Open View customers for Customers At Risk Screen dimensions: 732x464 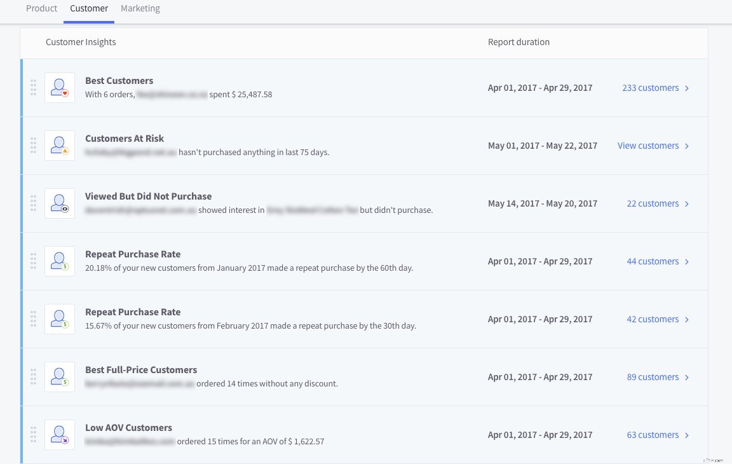[x=648, y=146]
